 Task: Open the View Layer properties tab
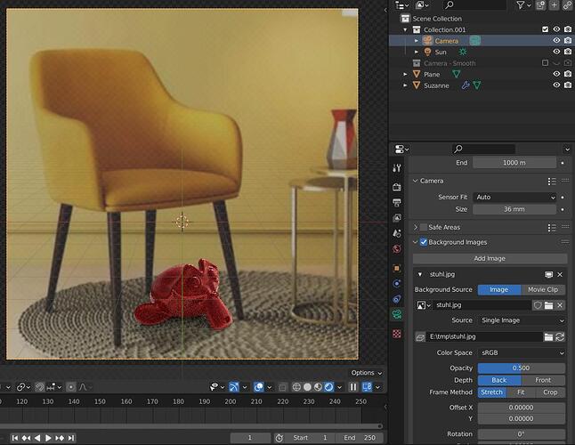point(397,218)
